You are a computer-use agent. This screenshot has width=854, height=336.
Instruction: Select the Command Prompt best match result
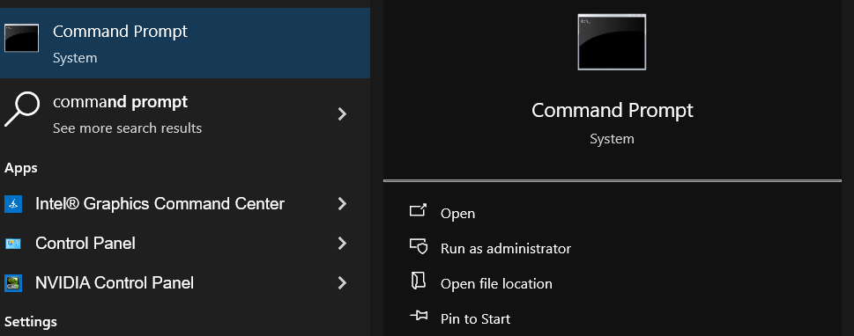pos(184,43)
